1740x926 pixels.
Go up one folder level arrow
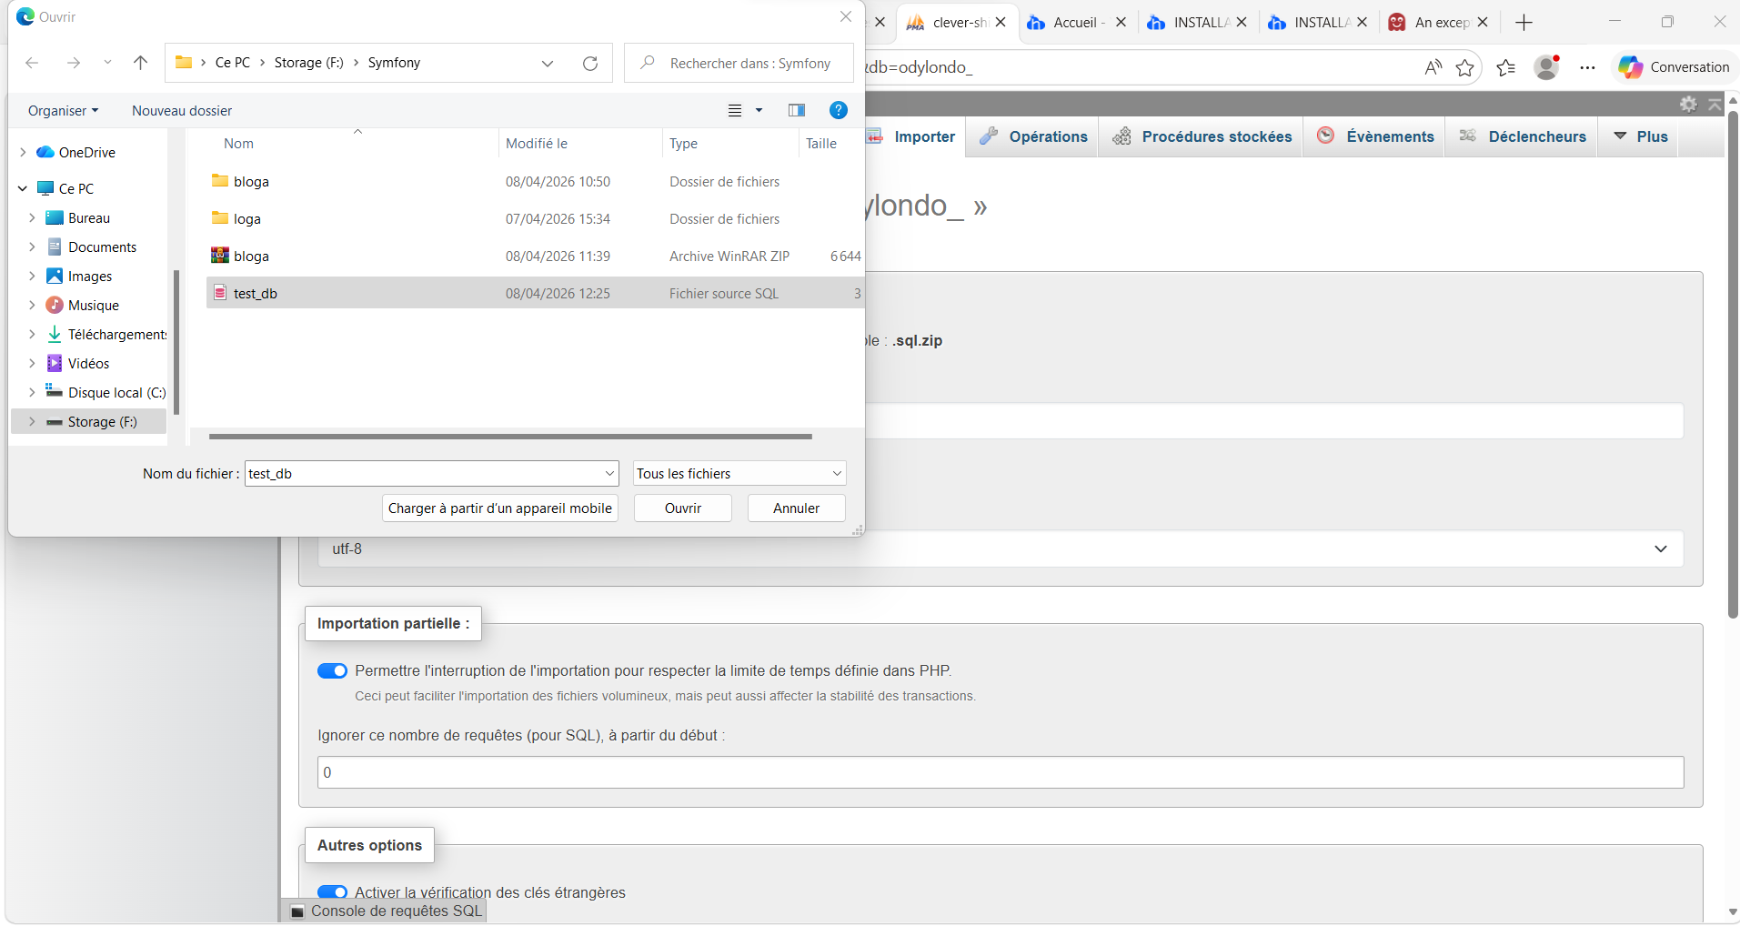(140, 63)
